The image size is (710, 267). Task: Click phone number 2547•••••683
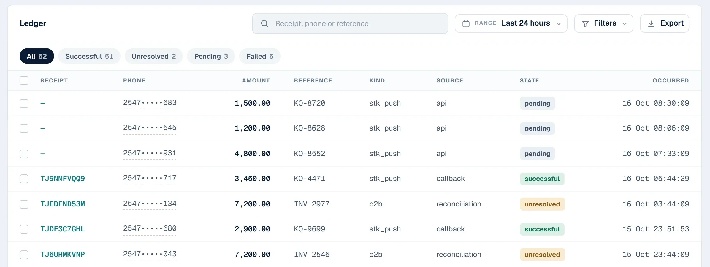pyautogui.click(x=150, y=103)
